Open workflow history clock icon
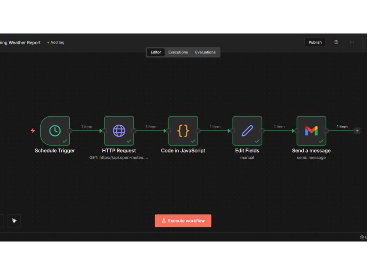 pyautogui.click(x=336, y=42)
